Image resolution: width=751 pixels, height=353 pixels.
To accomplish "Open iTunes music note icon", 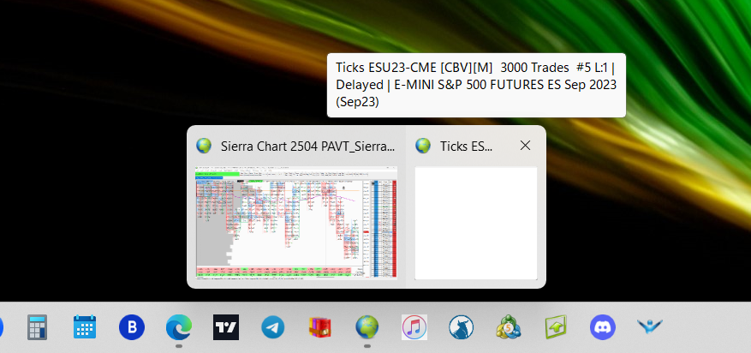I will (x=414, y=327).
